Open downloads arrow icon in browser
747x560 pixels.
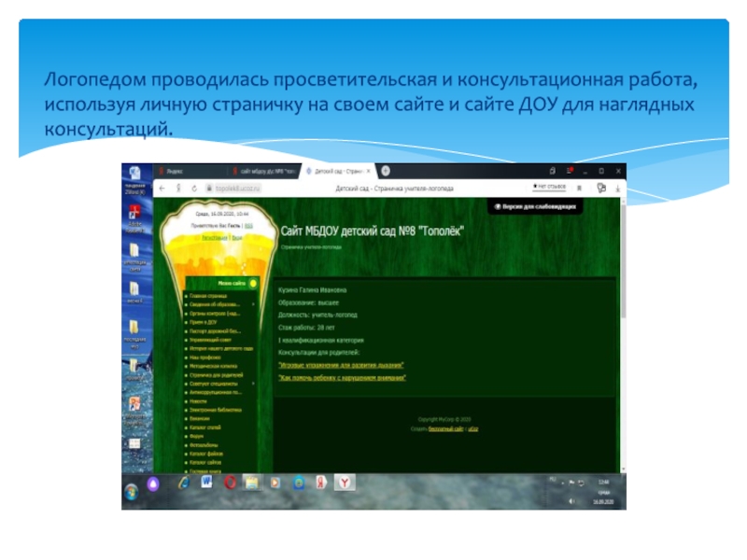tap(617, 189)
